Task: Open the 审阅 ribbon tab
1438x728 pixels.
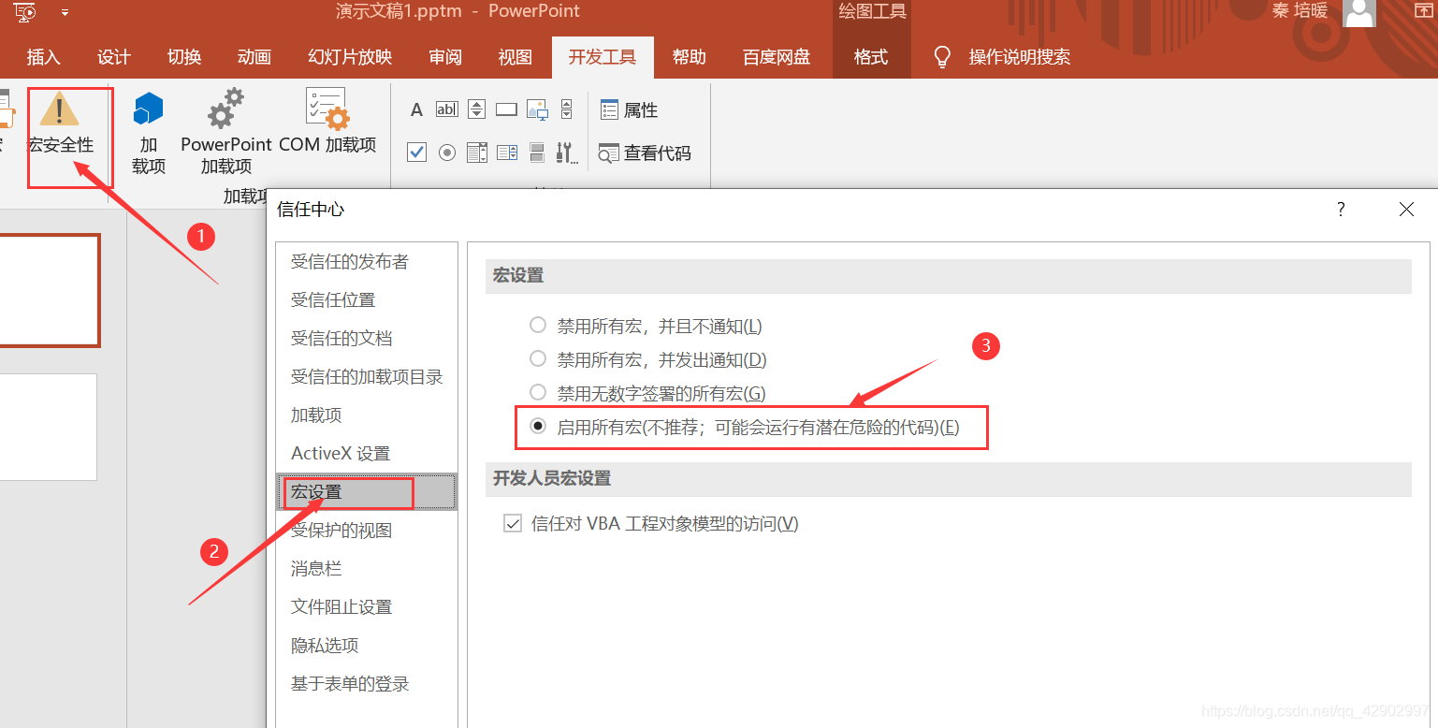Action: click(445, 57)
